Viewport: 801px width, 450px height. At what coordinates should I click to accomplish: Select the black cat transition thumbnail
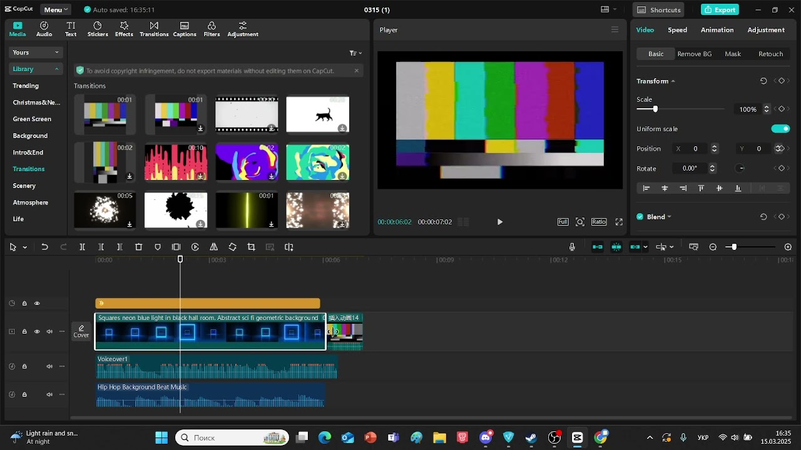(x=318, y=114)
